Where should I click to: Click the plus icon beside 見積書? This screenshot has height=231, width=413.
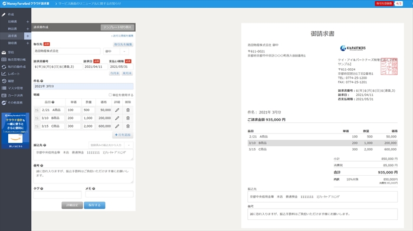tap(28, 22)
